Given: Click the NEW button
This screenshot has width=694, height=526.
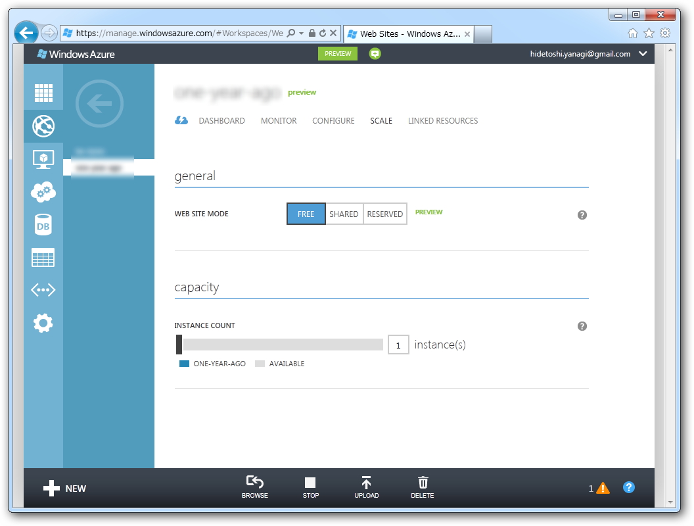Looking at the screenshot, I should tap(64, 489).
